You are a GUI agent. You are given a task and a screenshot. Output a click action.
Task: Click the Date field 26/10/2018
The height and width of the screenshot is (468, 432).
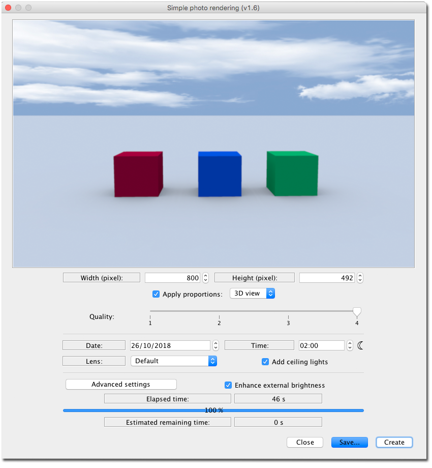click(170, 345)
